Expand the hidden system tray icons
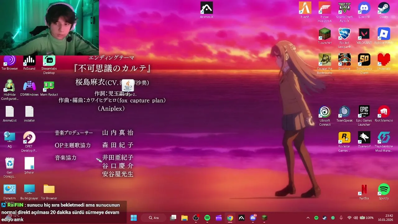398x224 pixels. pos(308,218)
